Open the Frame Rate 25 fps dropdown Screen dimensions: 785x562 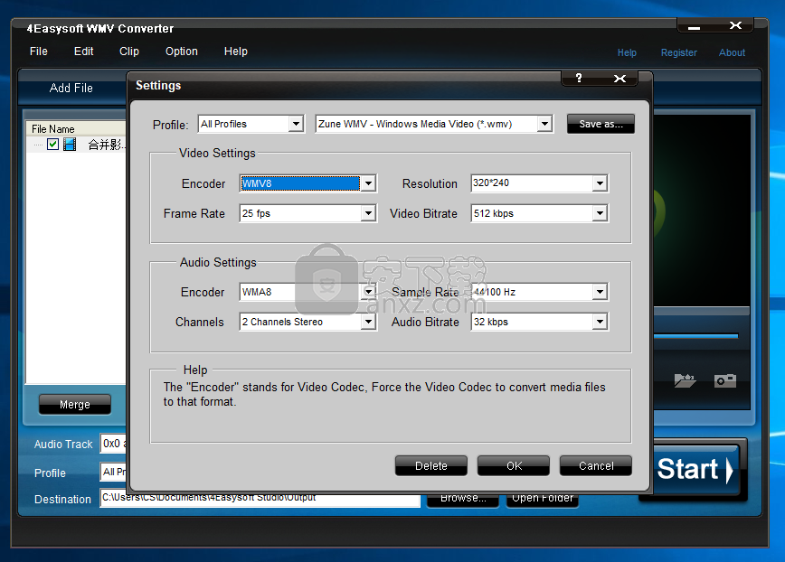[x=368, y=213]
